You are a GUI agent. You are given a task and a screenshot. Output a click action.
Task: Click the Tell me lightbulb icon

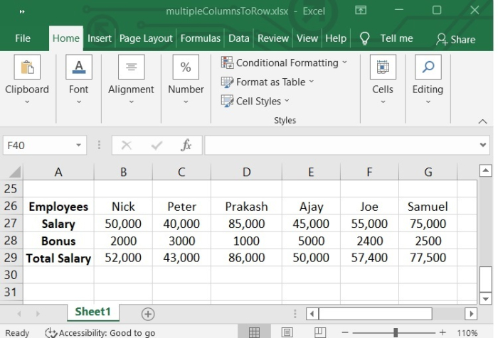[x=364, y=38]
